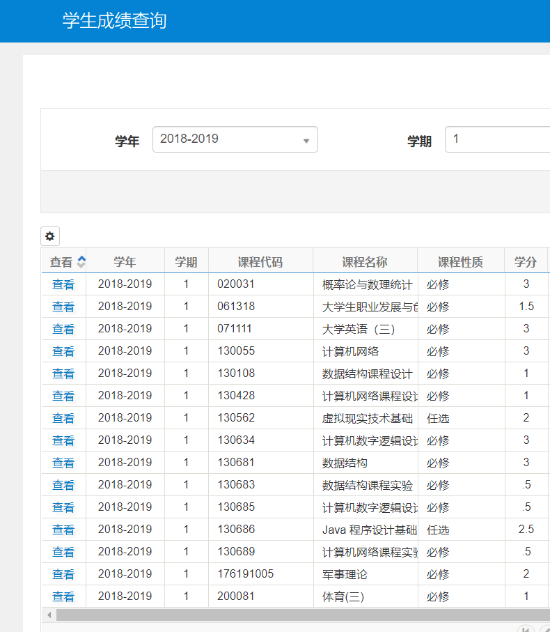Image resolution: width=550 pixels, height=632 pixels.
Task: Click 查看 link for course 130689
Action: [63, 552]
